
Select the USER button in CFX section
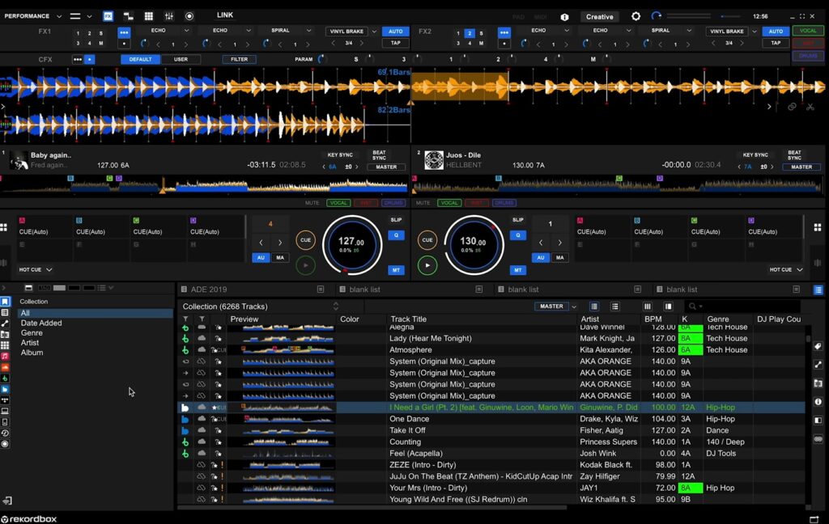(x=181, y=59)
